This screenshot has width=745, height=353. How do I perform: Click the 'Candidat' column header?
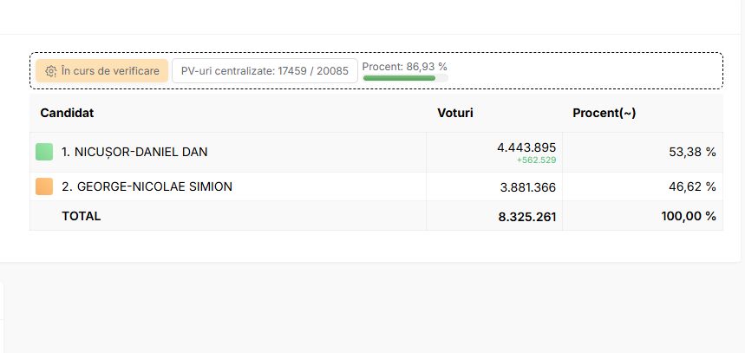click(67, 113)
